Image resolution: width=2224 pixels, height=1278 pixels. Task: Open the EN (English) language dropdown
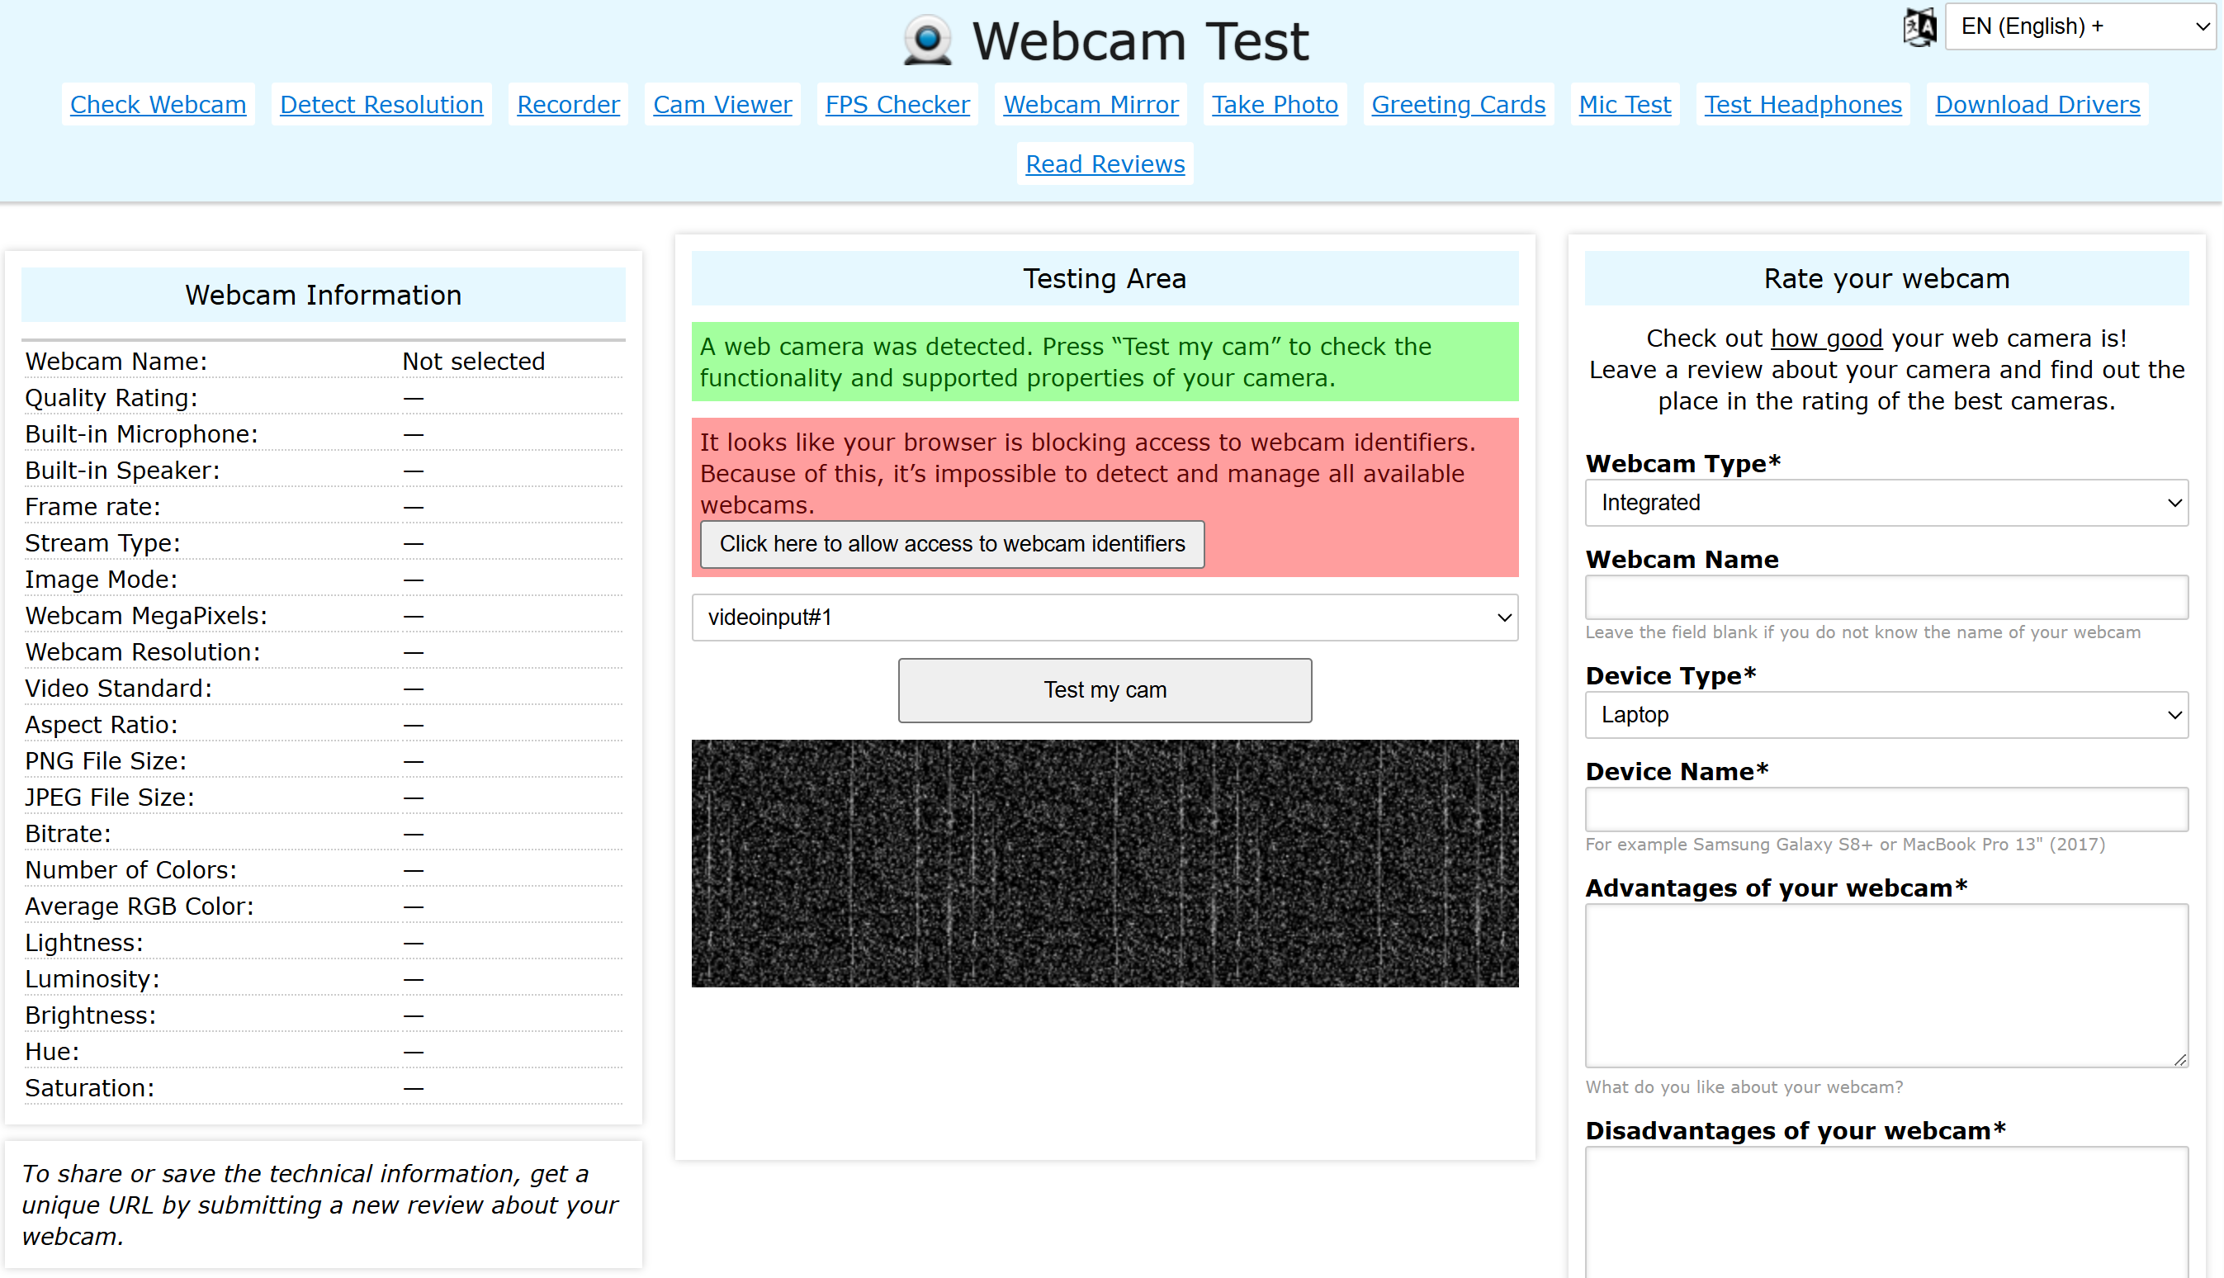coord(2079,26)
